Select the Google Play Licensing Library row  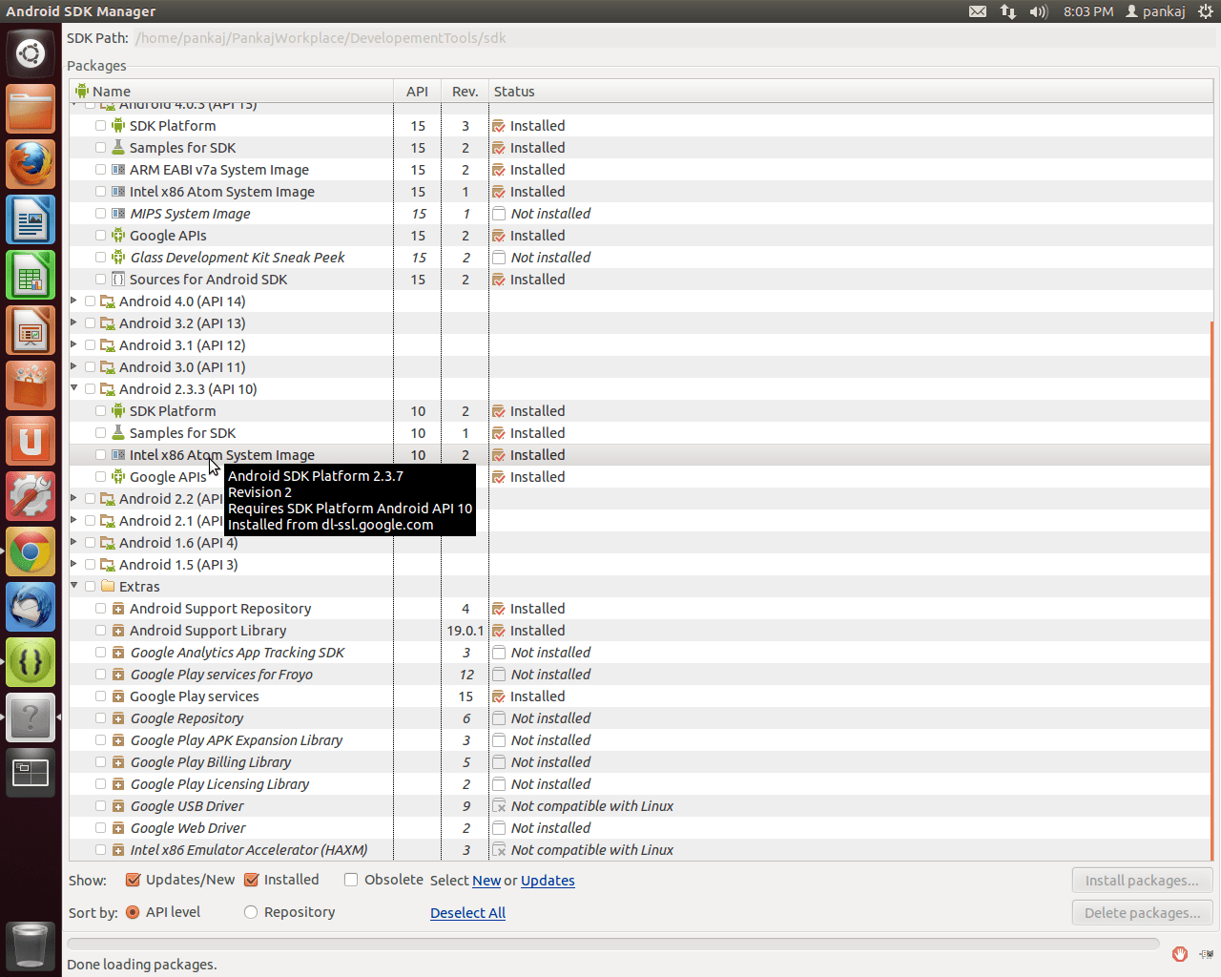(x=639, y=784)
